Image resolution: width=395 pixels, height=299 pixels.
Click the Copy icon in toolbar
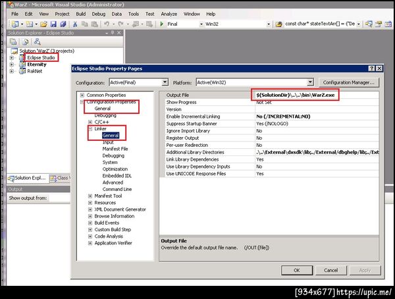pos(85,24)
